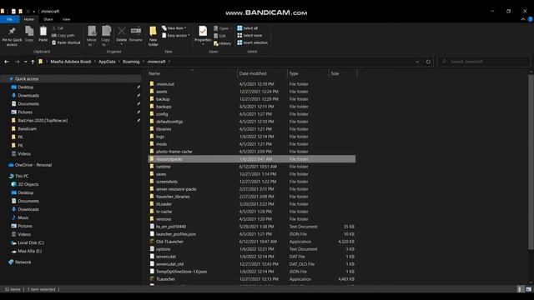Open the Properties ribbon icon
This screenshot has height=300, width=534.
[203, 35]
